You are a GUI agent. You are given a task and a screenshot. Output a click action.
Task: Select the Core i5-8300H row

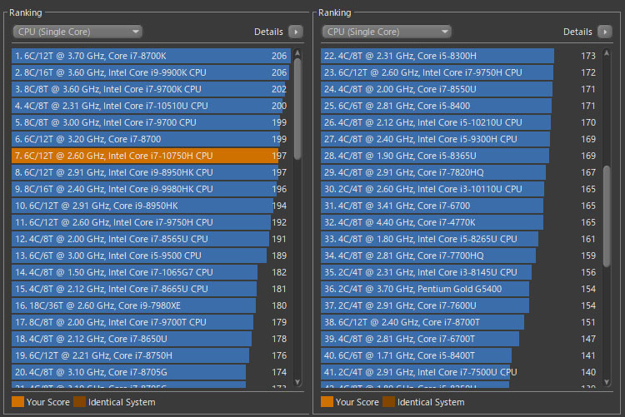tap(460, 56)
